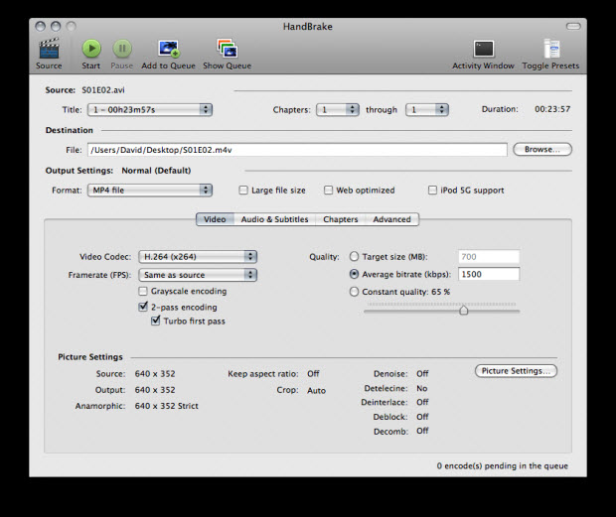Click the 'Normal (Default)' preset label
616x517 pixels.
pos(156,171)
